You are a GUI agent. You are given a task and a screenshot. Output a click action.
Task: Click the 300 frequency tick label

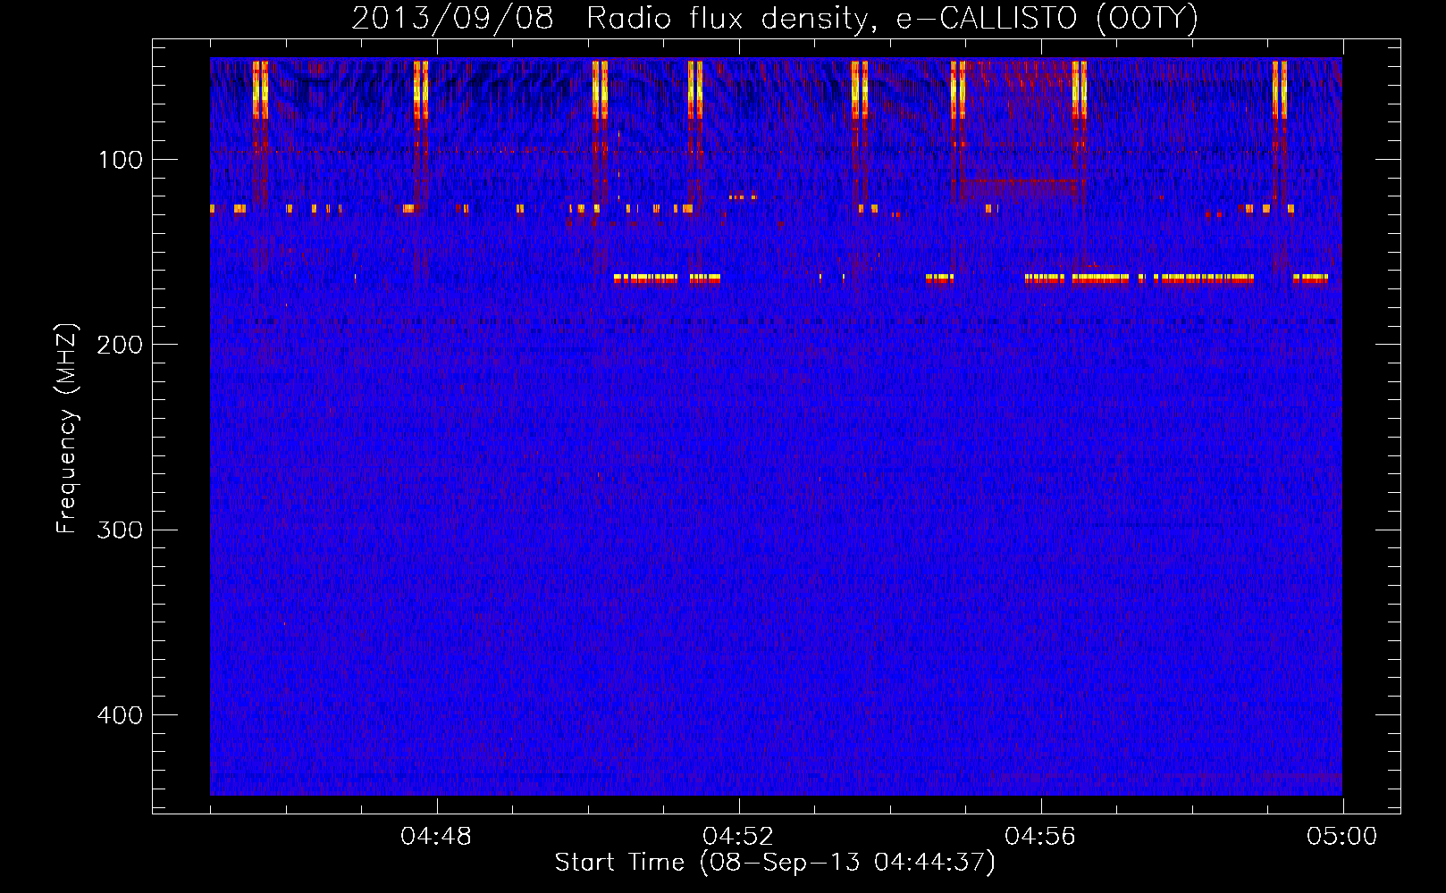[x=120, y=530]
